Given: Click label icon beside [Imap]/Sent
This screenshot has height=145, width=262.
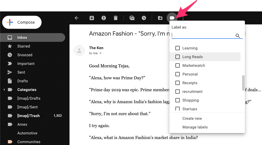Looking at the screenshot, I should pyautogui.click(x=10, y=107).
